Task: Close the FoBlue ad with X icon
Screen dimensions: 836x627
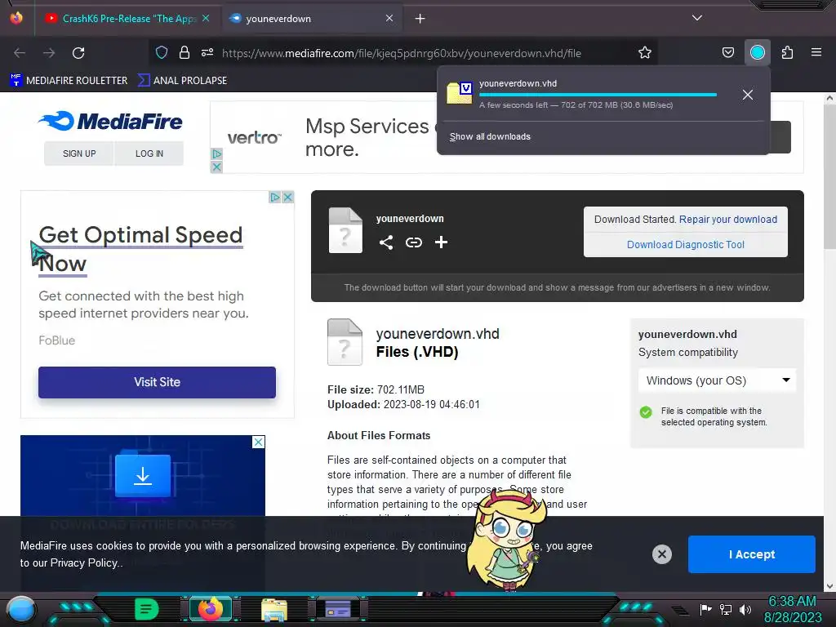Action: coord(288,198)
